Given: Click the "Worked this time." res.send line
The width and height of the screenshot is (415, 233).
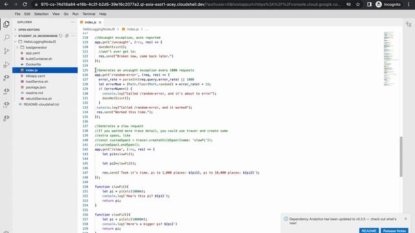Looking at the screenshot, I should pos(124,112).
